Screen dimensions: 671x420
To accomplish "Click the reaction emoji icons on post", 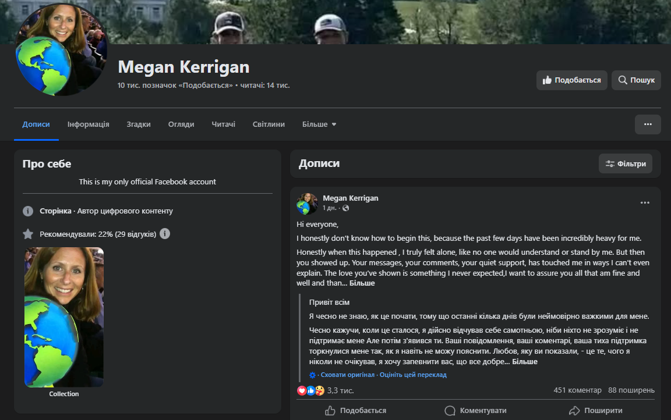I will click(310, 390).
